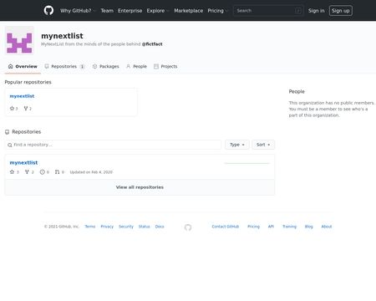Open the Docs footer link

tap(160, 227)
